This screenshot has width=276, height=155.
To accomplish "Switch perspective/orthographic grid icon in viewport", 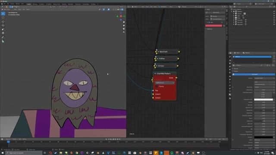I will [124, 32].
